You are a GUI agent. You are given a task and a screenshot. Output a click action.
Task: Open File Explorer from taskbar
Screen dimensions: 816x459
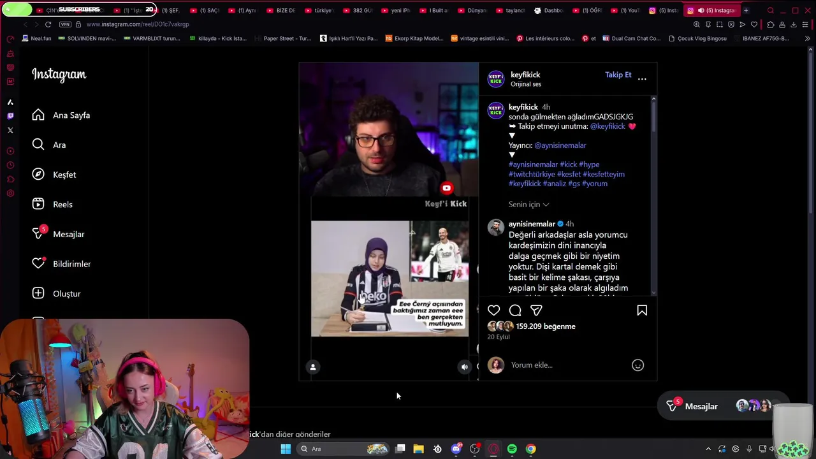pyautogui.click(x=418, y=449)
